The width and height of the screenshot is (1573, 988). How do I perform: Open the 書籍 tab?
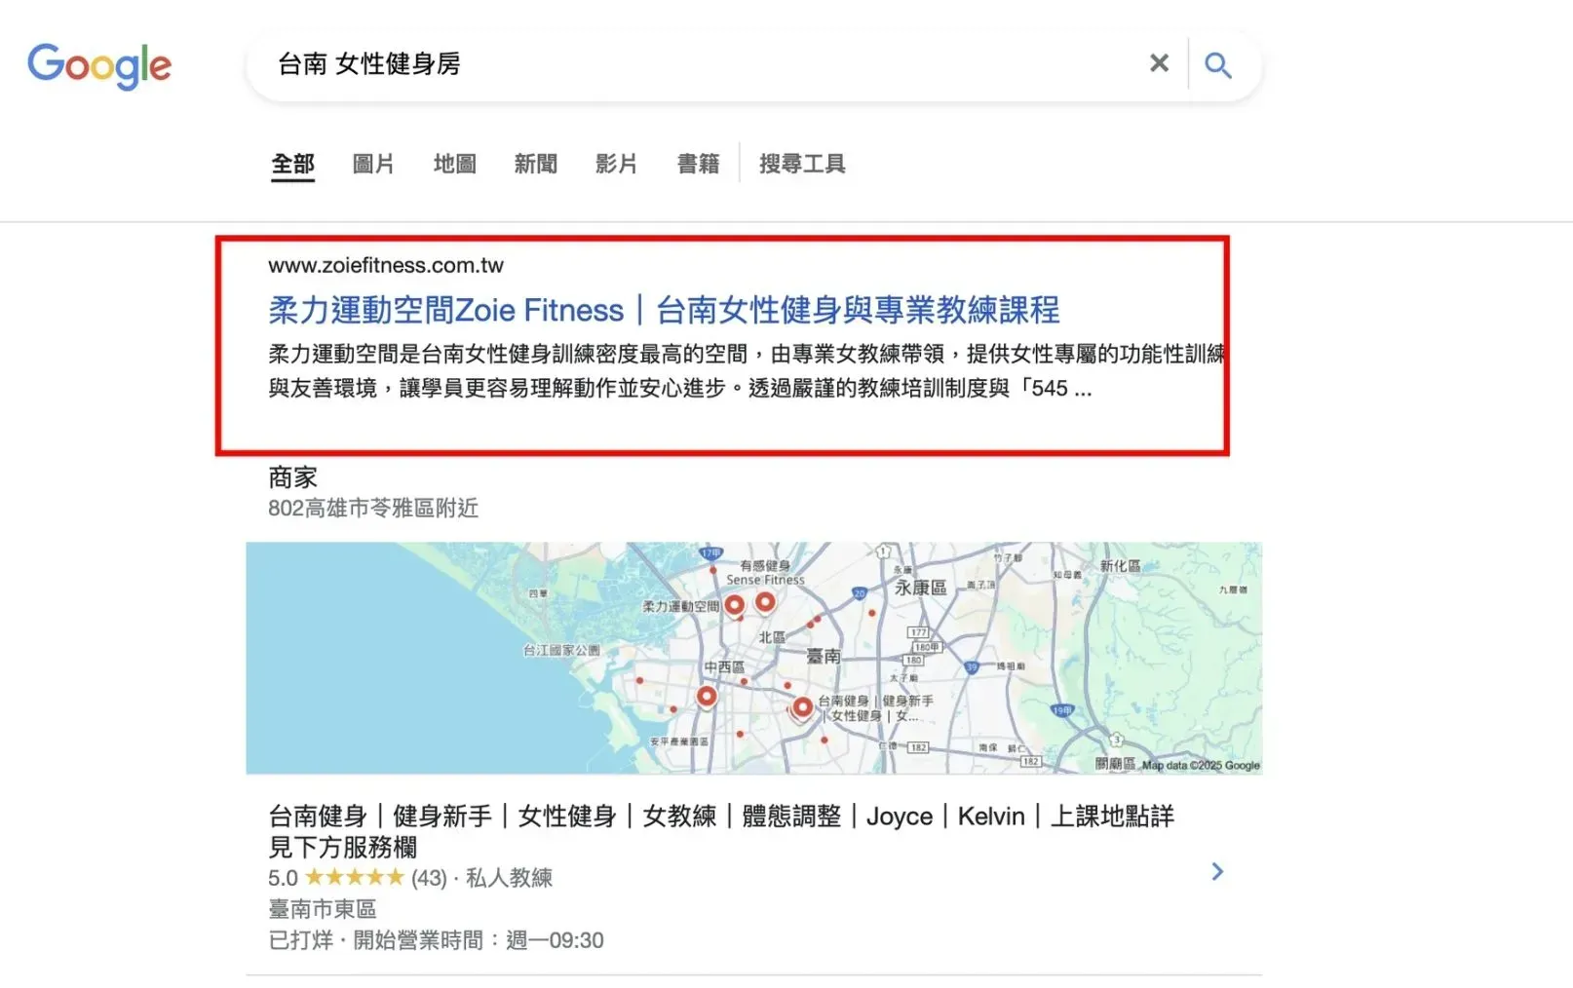coord(699,164)
